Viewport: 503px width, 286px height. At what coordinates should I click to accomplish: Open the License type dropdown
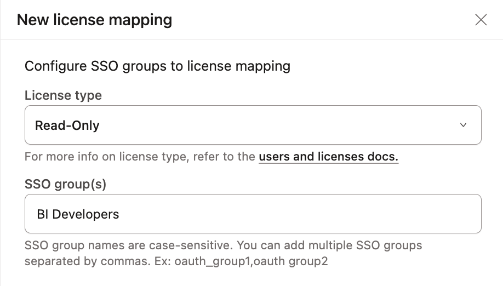(253, 125)
